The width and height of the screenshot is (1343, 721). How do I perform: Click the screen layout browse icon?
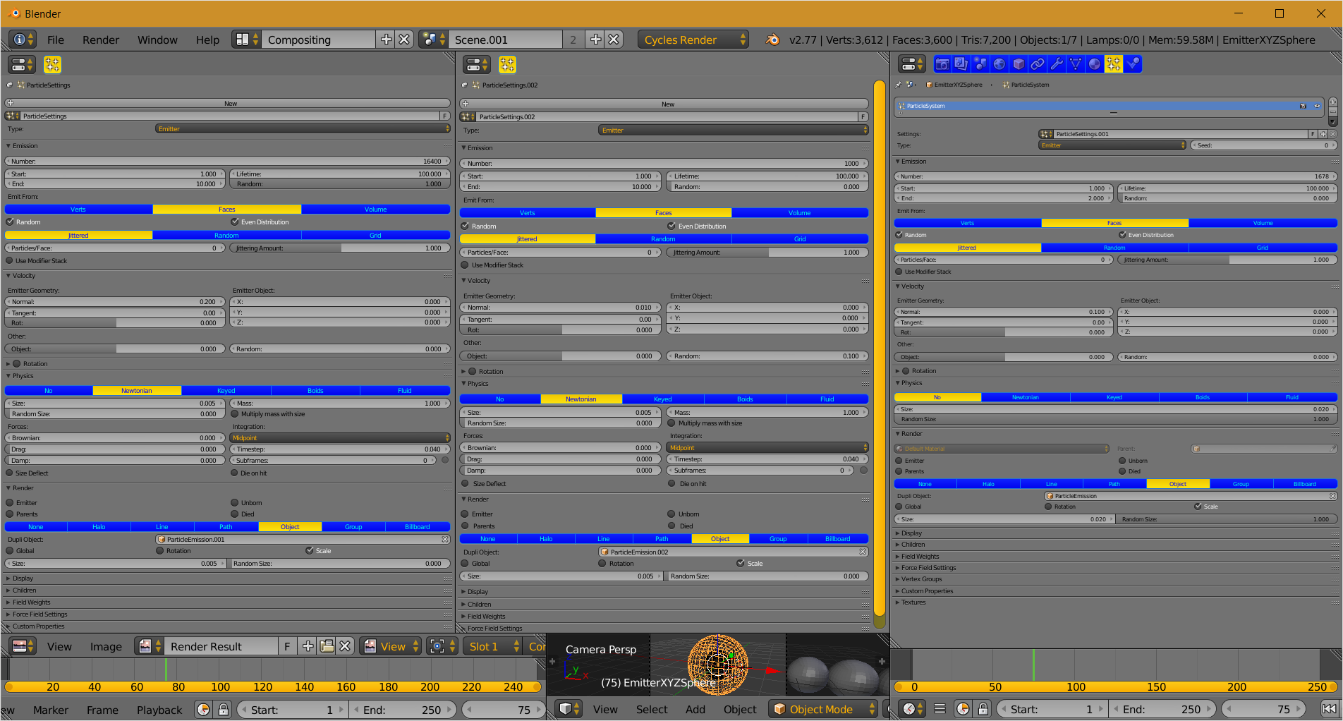pyautogui.click(x=246, y=40)
